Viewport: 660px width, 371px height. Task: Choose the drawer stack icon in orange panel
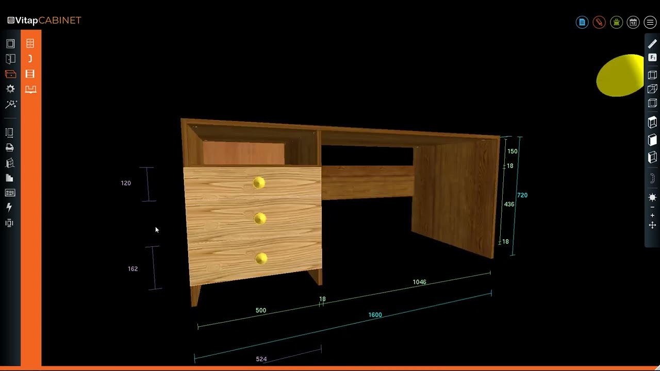point(30,44)
